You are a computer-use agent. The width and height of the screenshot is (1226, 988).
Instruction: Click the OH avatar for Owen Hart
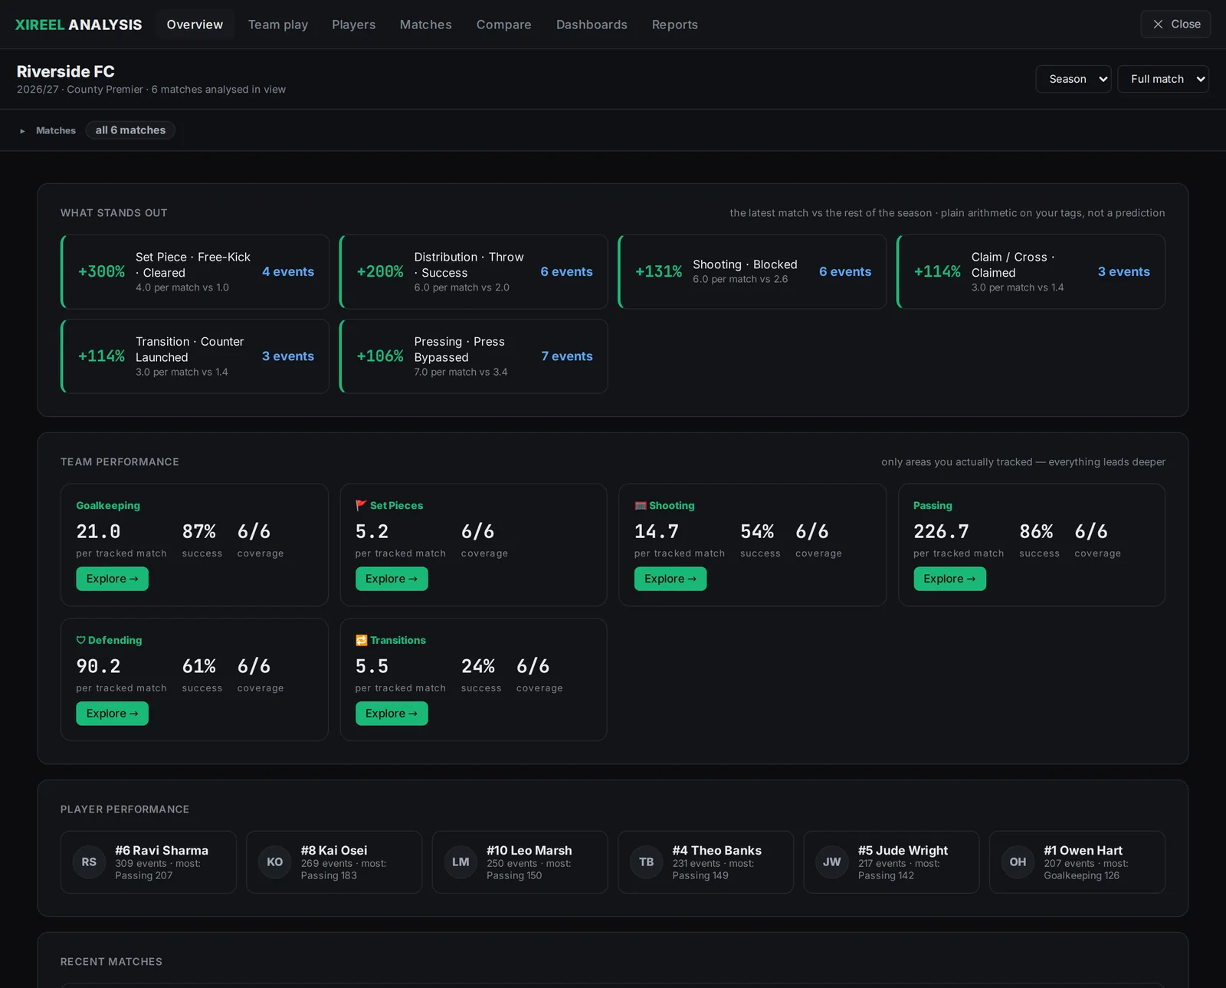pos(1018,862)
